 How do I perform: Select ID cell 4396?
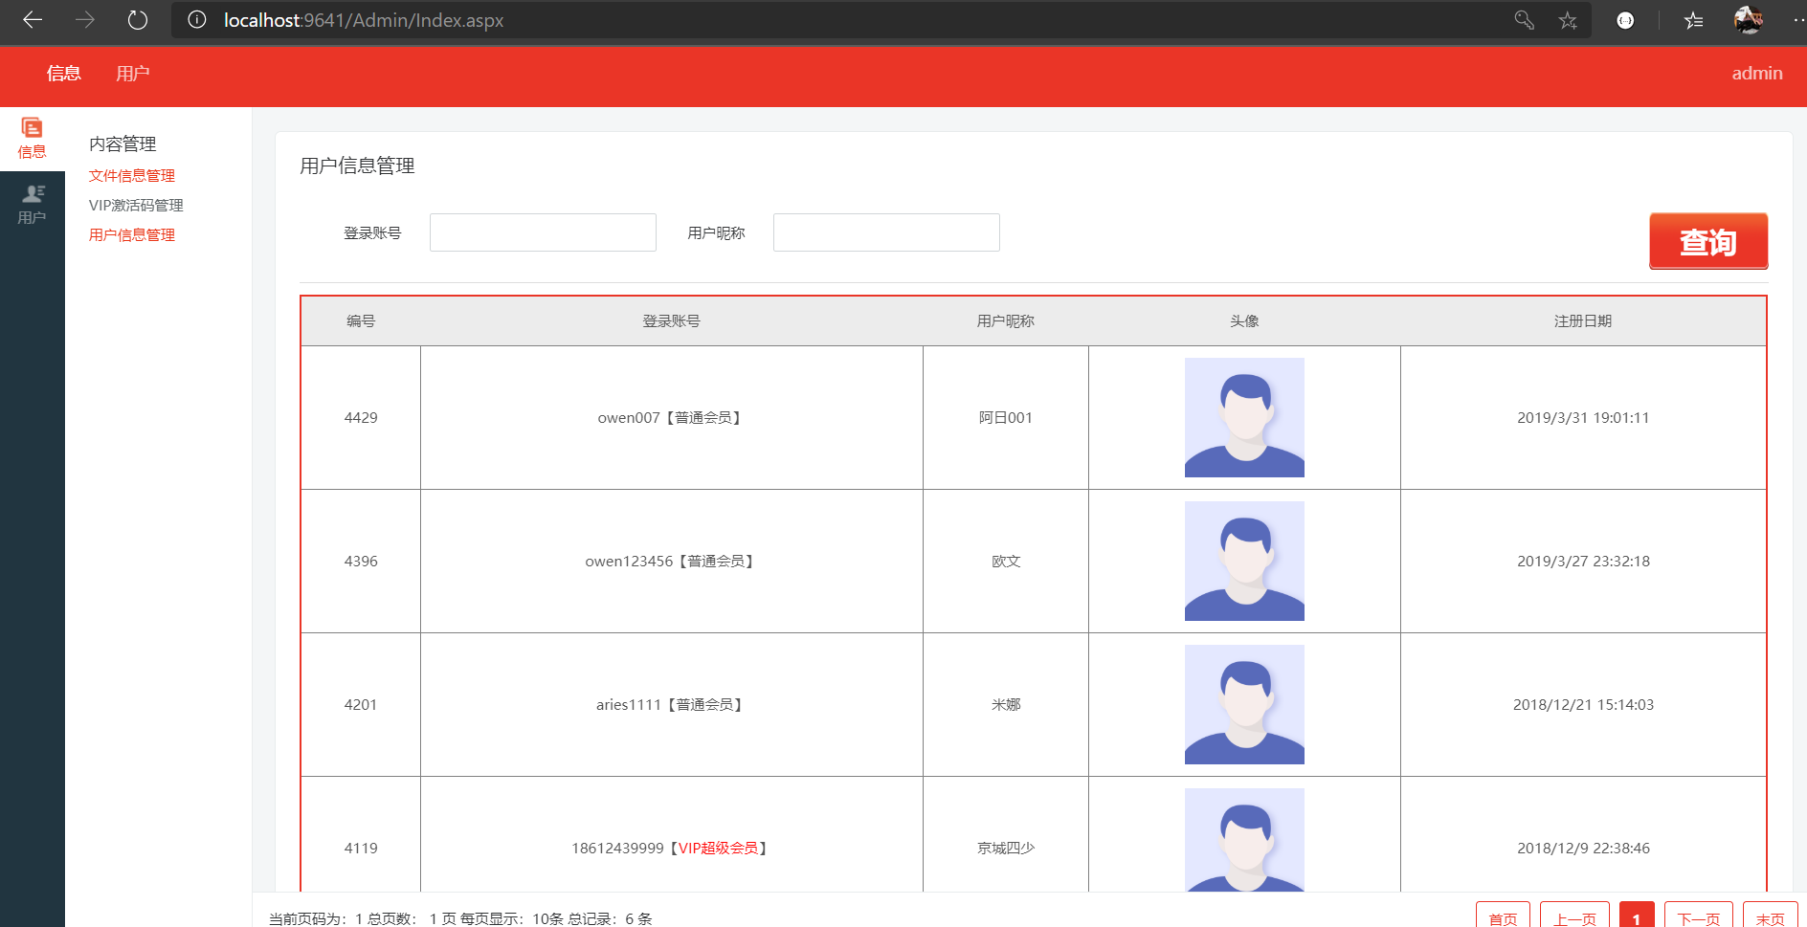click(361, 562)
